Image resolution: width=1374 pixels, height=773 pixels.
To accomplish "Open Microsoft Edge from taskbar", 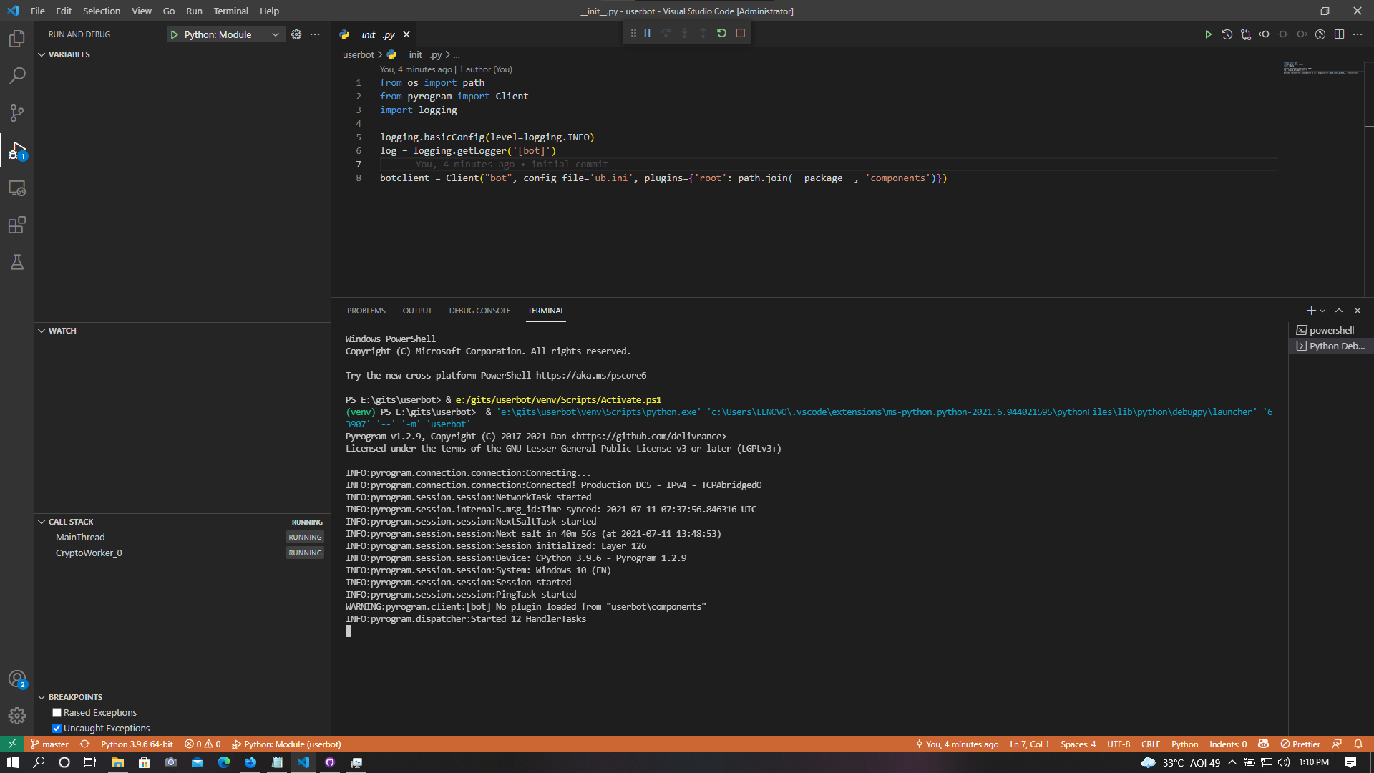I will tap(224, 762).
